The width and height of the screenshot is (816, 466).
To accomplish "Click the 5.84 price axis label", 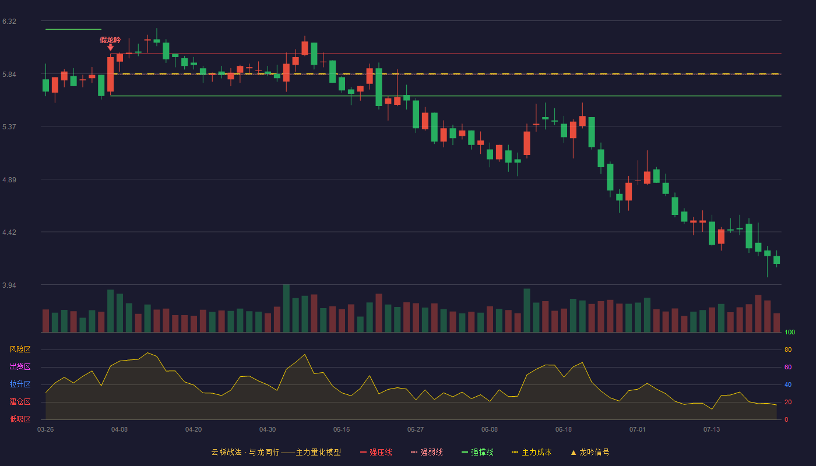I will tap(9, 75).
